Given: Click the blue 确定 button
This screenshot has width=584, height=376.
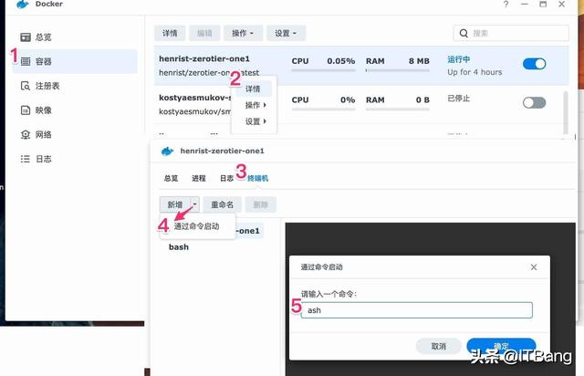Looking at the screenshot, I should coord(501,346).
